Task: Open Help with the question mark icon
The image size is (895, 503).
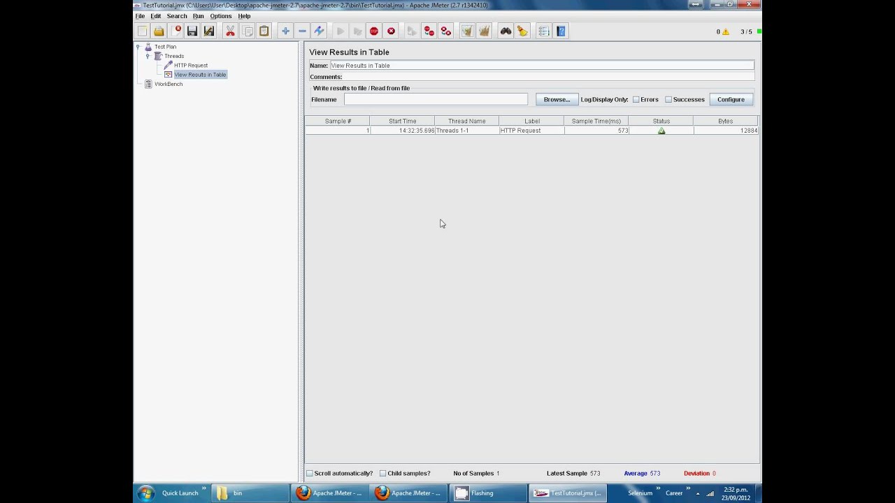Action: pyautogui.click(x=561, y=31)
